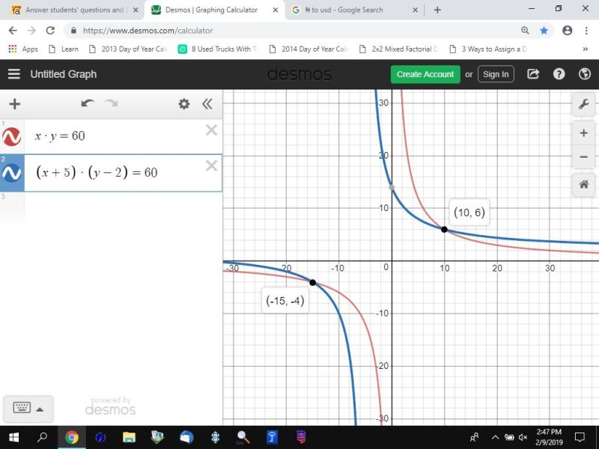Screen dimensions: 599x449
Task: Open 3 Ways to Assign bookmark
Action: click(488, 49)
